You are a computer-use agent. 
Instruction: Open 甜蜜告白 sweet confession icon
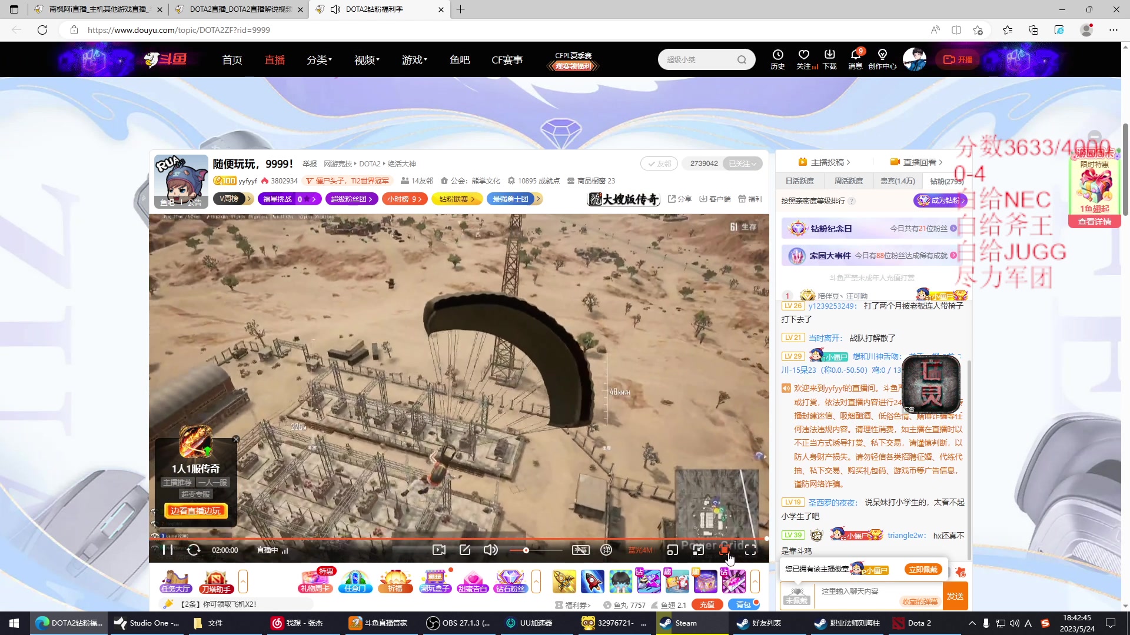[x=473, y=581]
